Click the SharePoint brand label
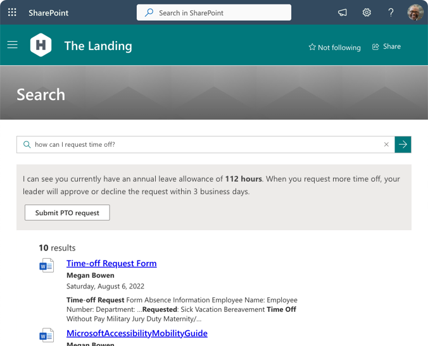Image resolution: width=428 pixels, height=346 pixels. tap(48, 13)
